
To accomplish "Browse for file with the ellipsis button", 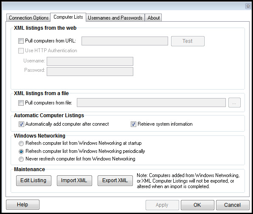I will tap(234, 102).
